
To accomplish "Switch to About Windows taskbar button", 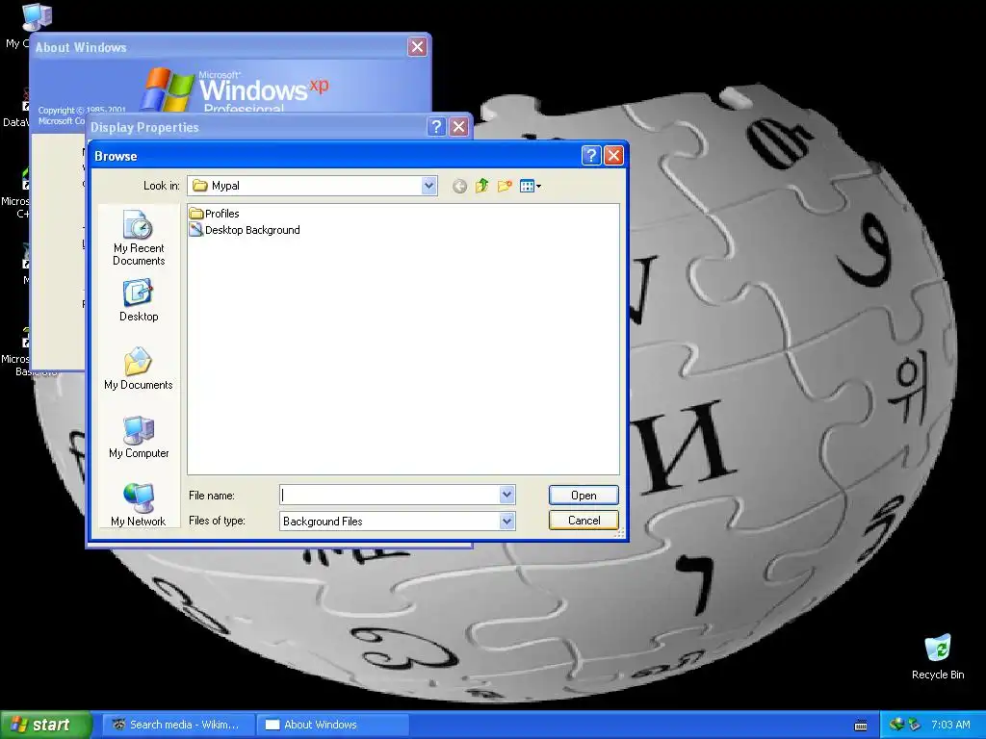I will pos(333,725).
